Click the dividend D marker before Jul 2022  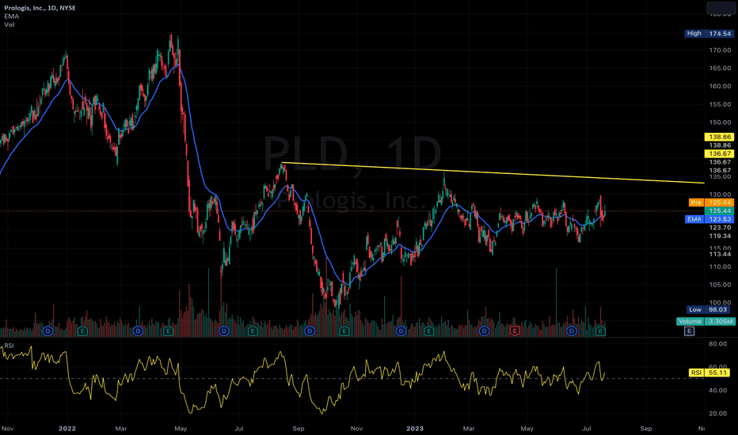coord(224,331)
